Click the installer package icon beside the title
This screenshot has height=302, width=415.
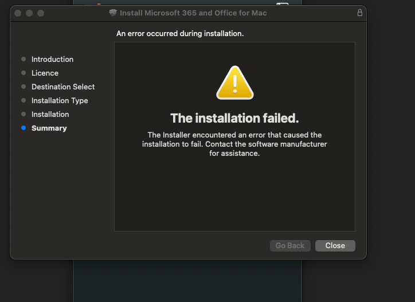pos(113,13)
